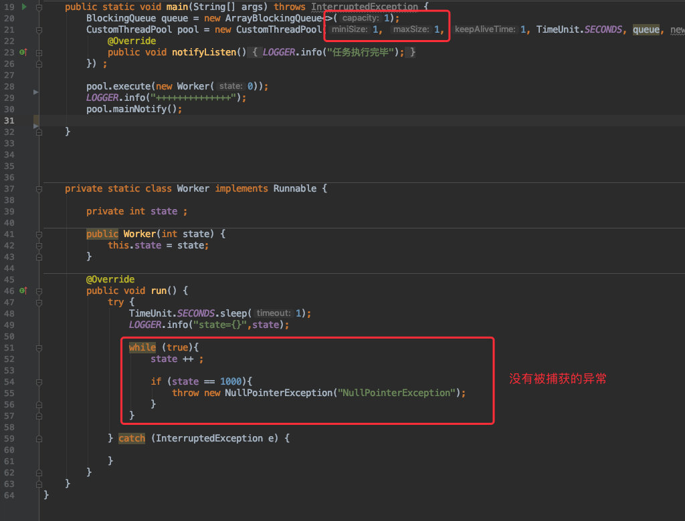Collapse the main method fold on line 19
This screenshot has width=685, height=521.
[39, 7]
